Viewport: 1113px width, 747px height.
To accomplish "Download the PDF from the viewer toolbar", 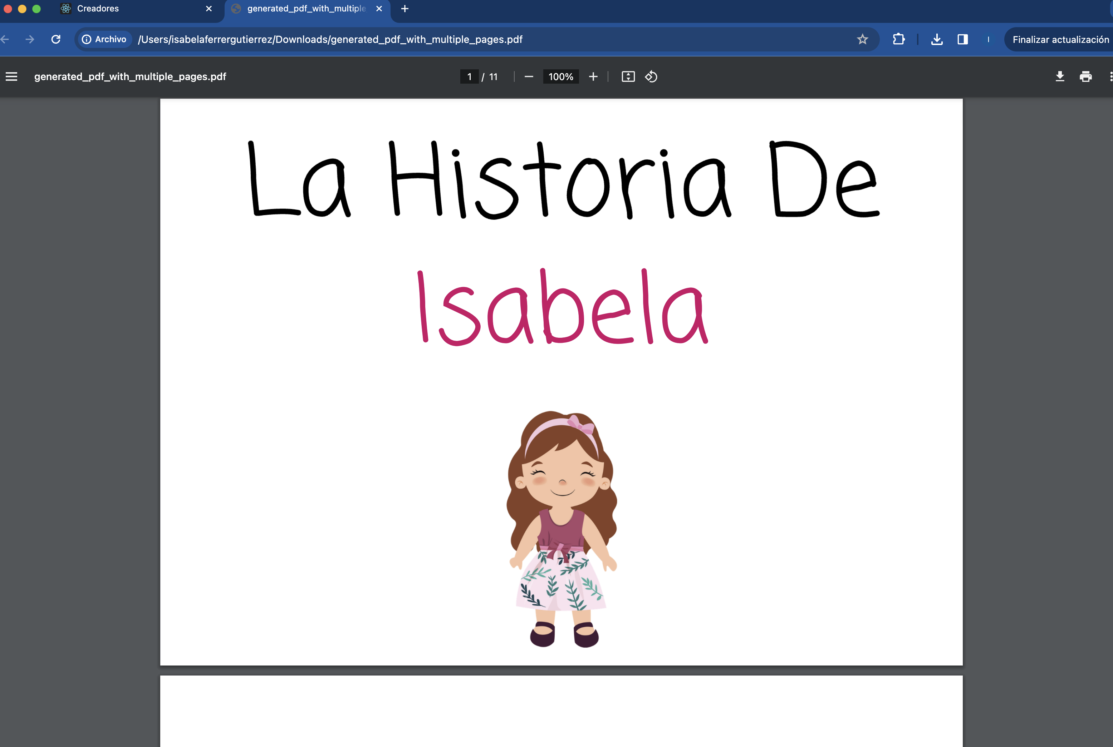I will [1060, 77].
